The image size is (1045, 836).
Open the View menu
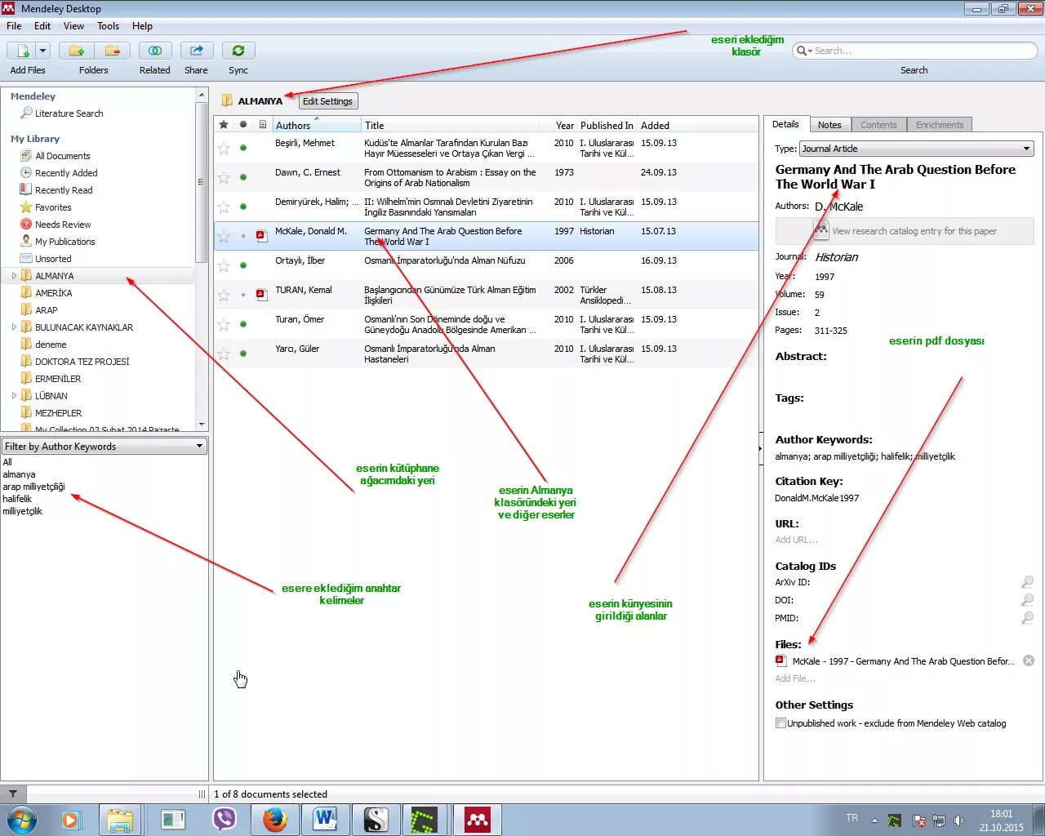(73, 26)
